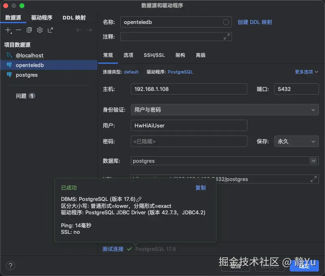Viewport: 325px width, 276px height.
Task: Click the 已成功 success label
Action: 69,188
